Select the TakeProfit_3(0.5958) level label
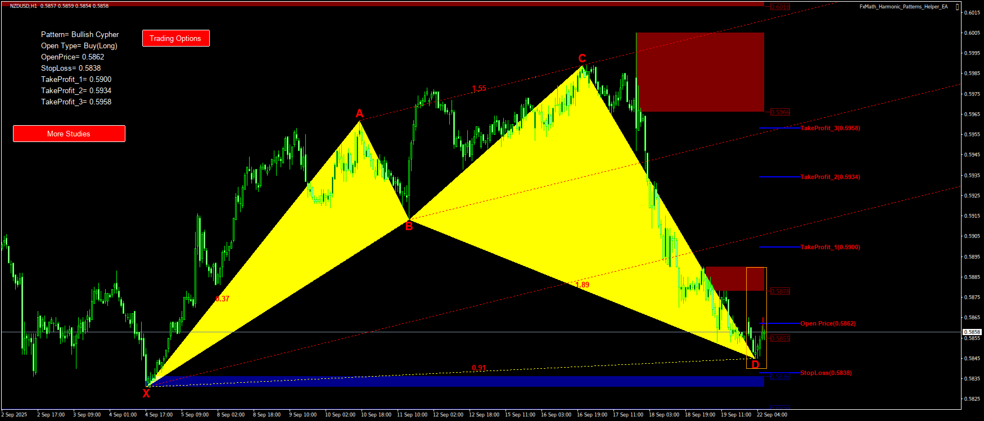The height and width of the screenshot is (421, 984). tap(830, 128)
